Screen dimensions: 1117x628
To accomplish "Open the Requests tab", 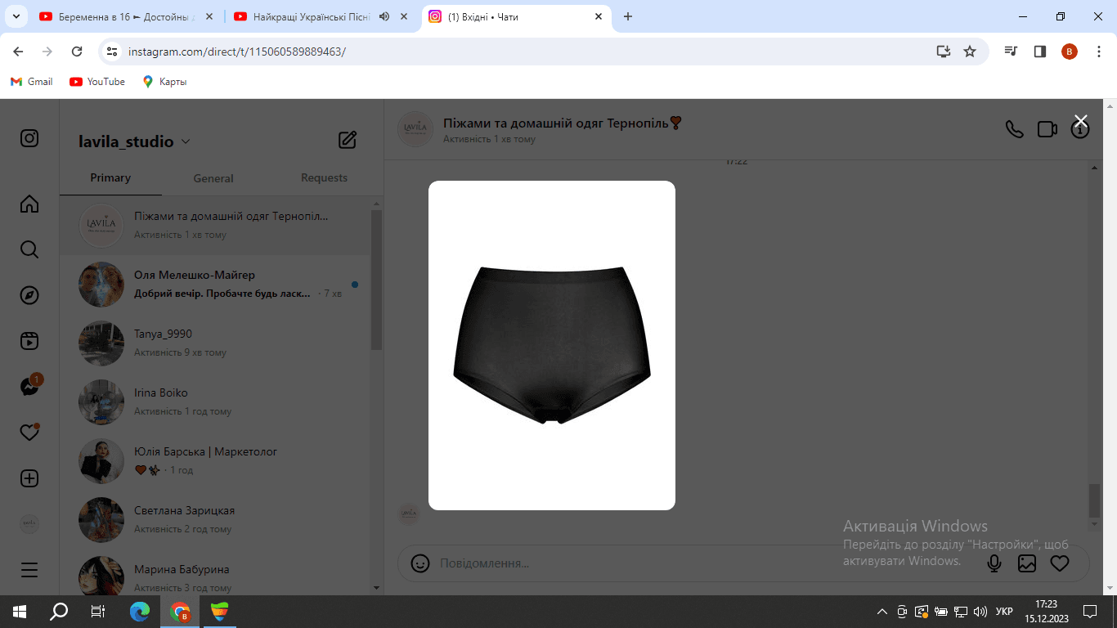I will (324, 177).
